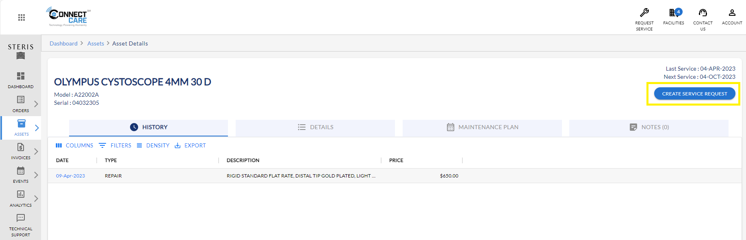Expand the Events submenu chevron
746x240 pixels.
pos(36,175)
